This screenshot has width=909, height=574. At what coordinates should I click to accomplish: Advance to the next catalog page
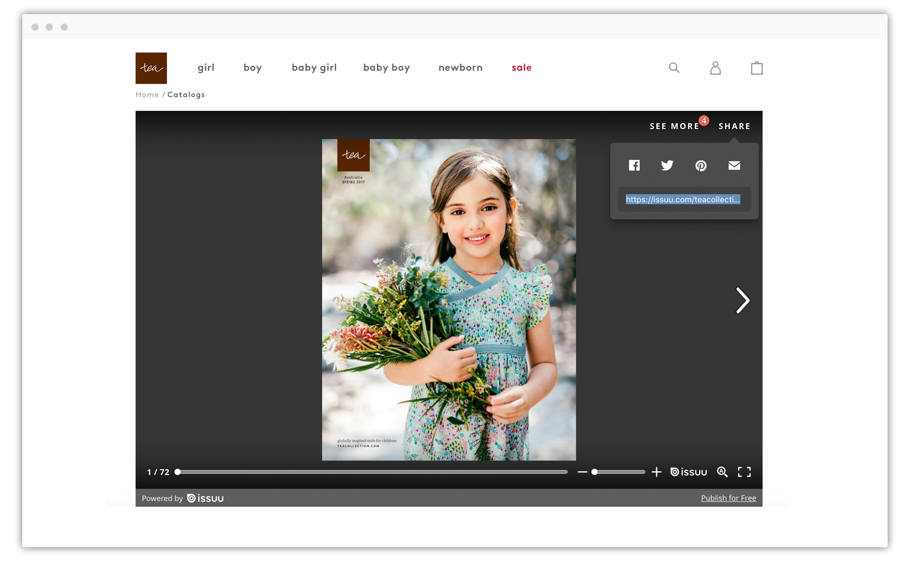pyautogui.click(x=742, y=300)
